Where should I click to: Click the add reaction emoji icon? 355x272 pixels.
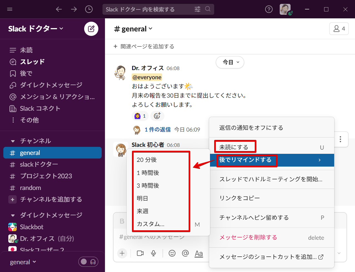157,116
